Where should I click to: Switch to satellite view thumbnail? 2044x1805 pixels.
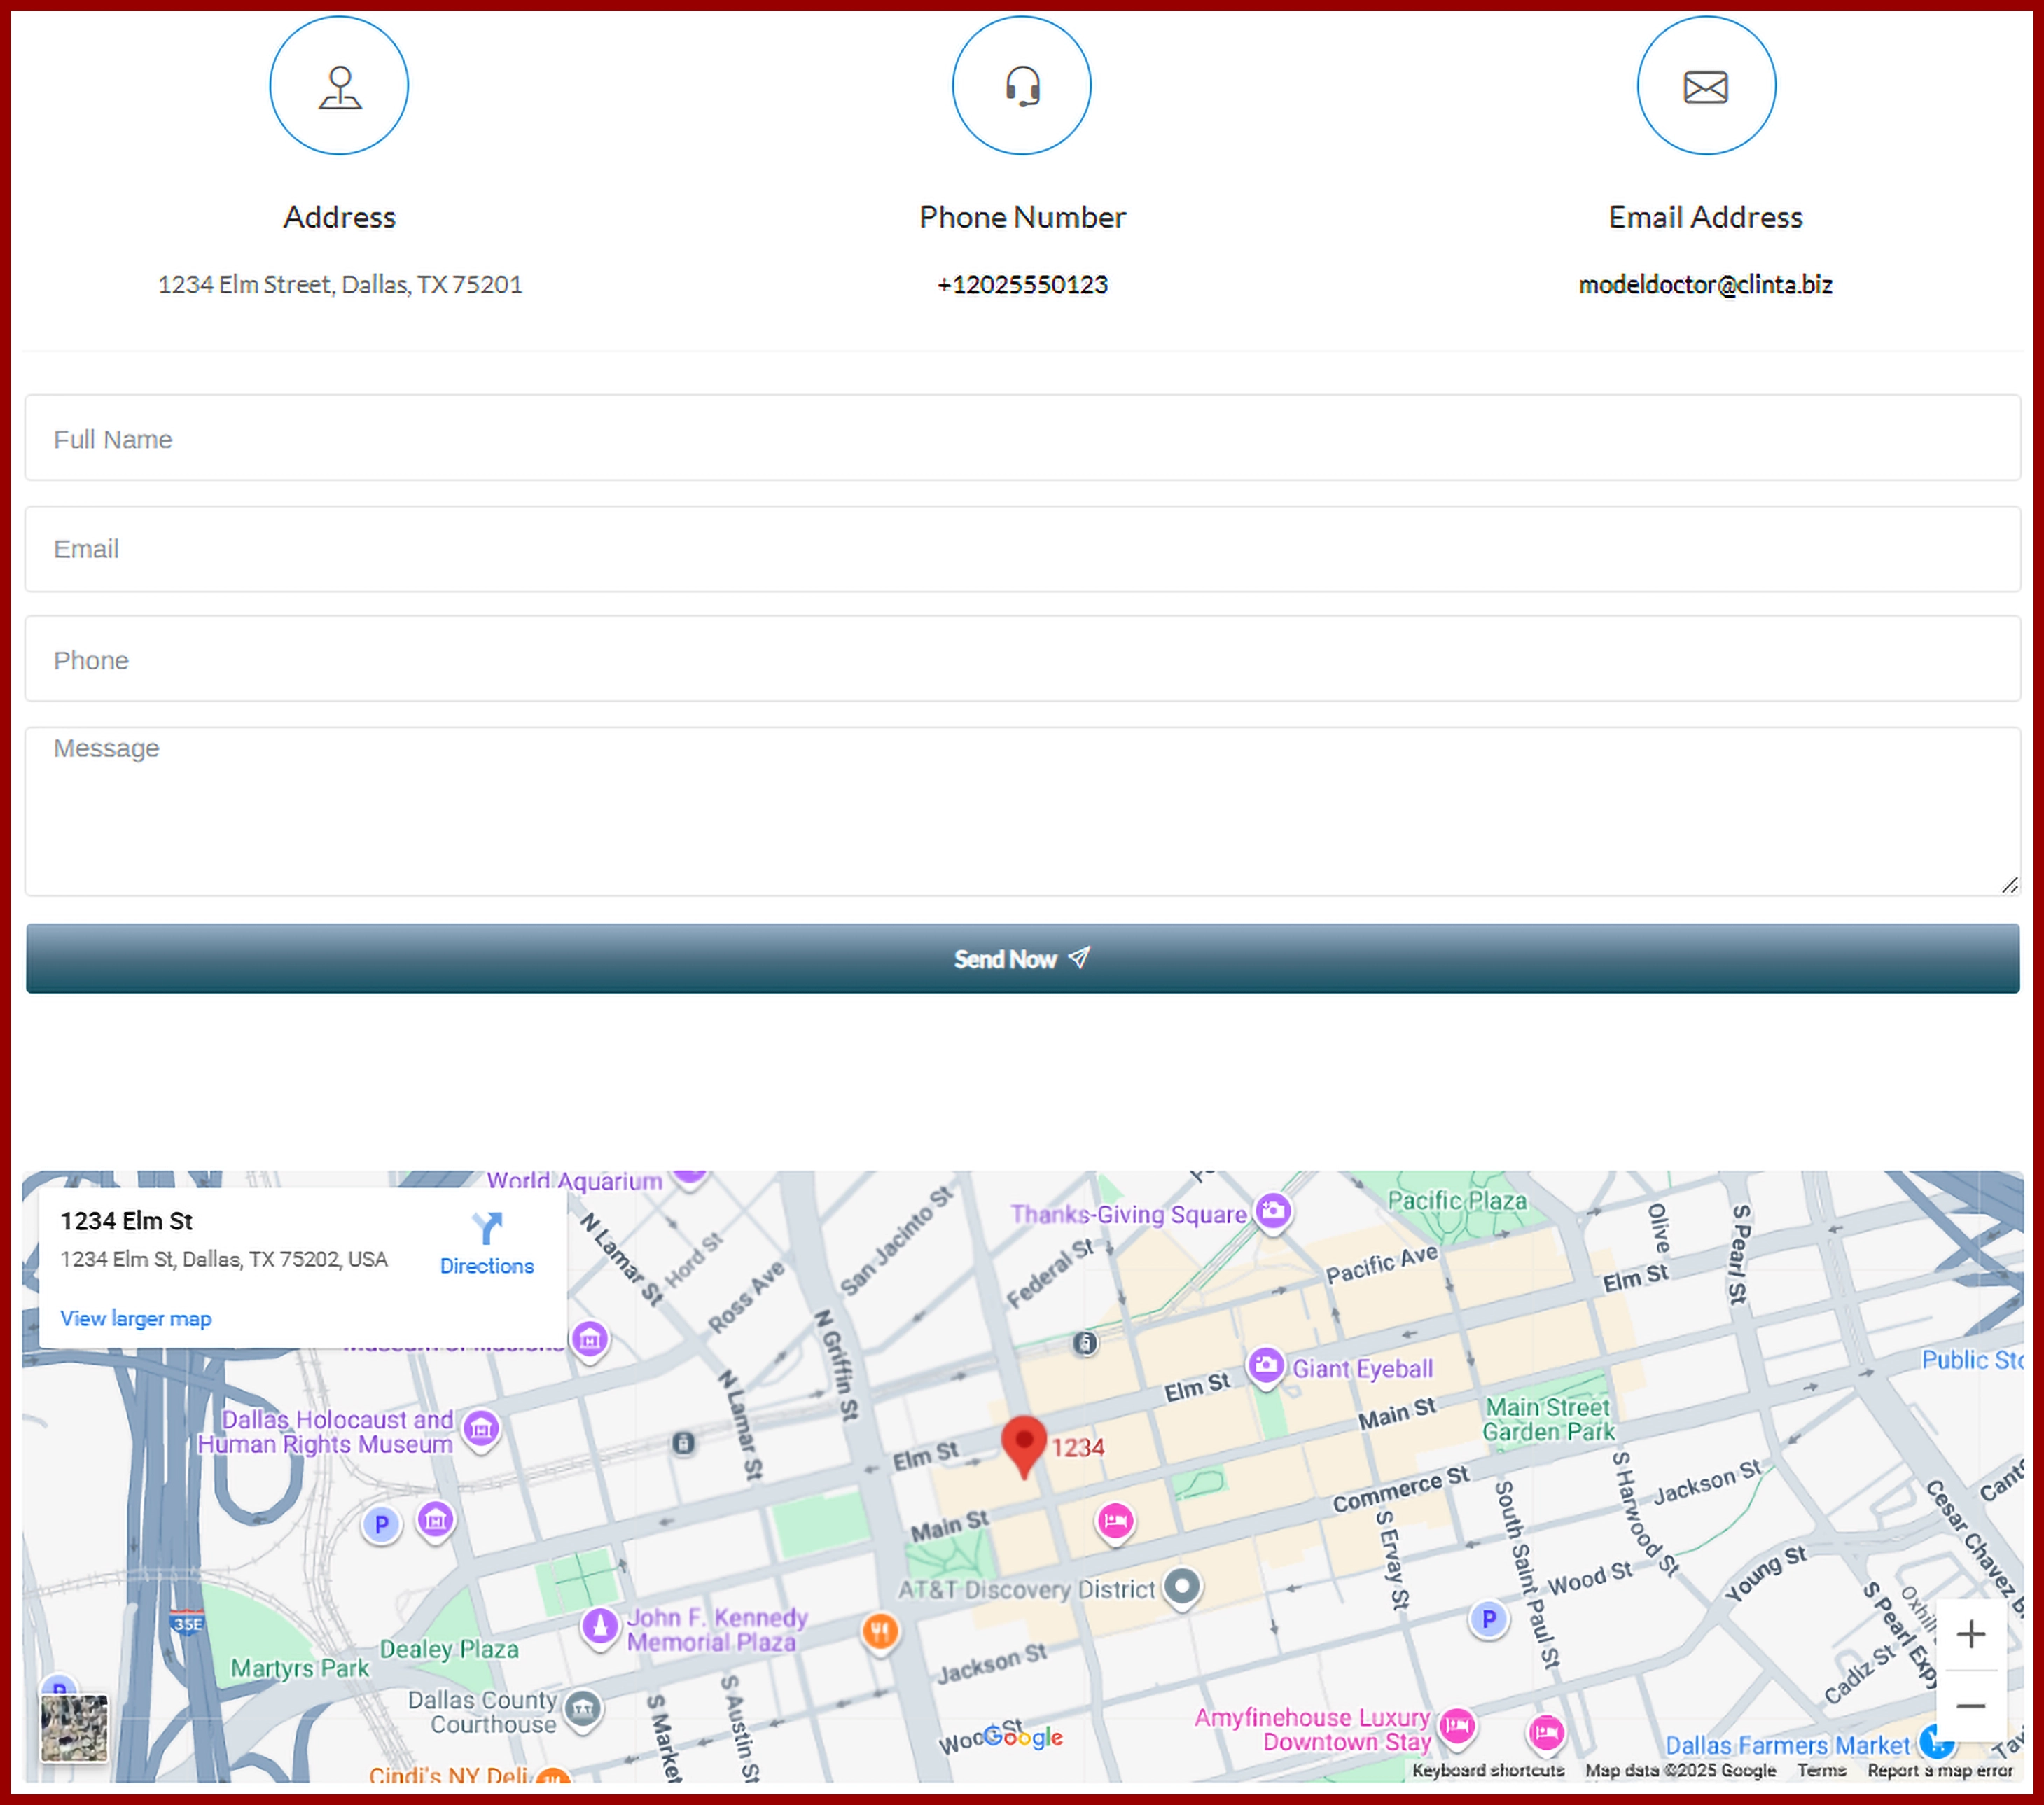[x=74, y=1727]
